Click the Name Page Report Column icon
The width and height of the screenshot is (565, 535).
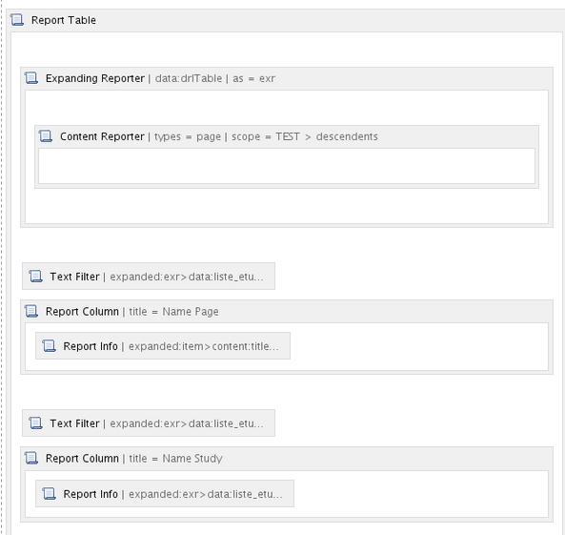click(31, 311)
